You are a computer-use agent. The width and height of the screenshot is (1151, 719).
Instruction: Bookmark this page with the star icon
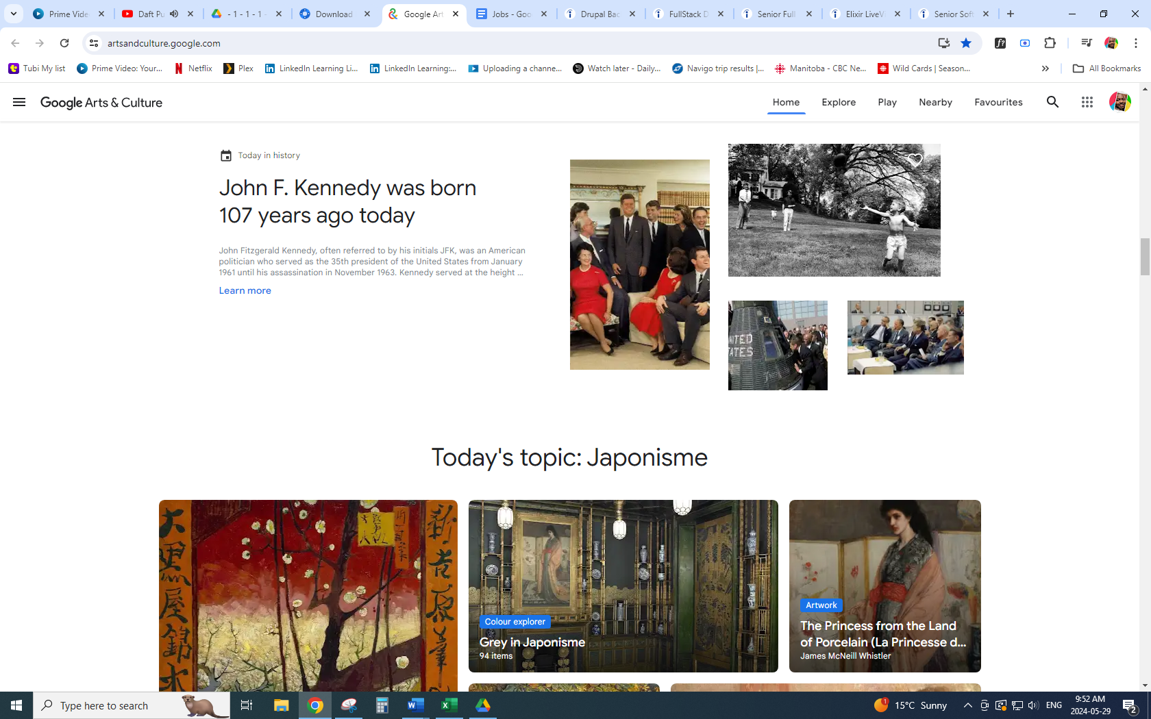pyautogui.click(x=966, y=43)
